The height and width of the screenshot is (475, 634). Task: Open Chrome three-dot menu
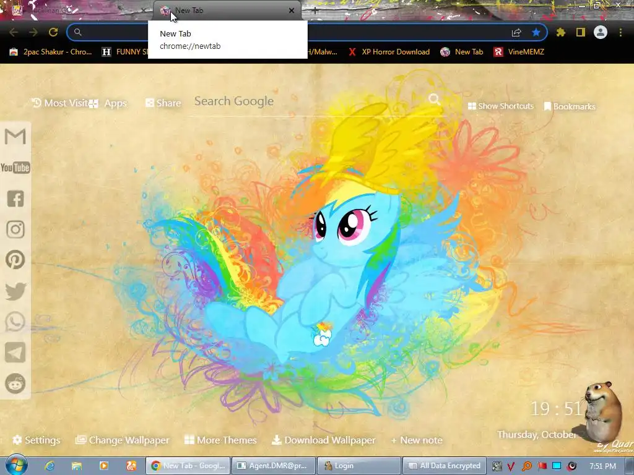pos(620,32)
